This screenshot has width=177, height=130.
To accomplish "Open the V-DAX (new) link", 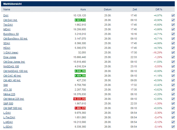I will click(11, 53).
